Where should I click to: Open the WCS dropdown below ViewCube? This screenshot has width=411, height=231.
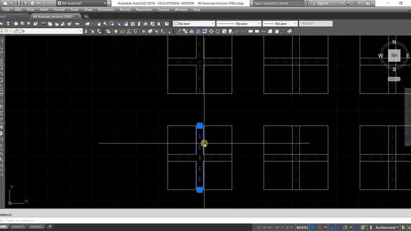click(394, 79)
